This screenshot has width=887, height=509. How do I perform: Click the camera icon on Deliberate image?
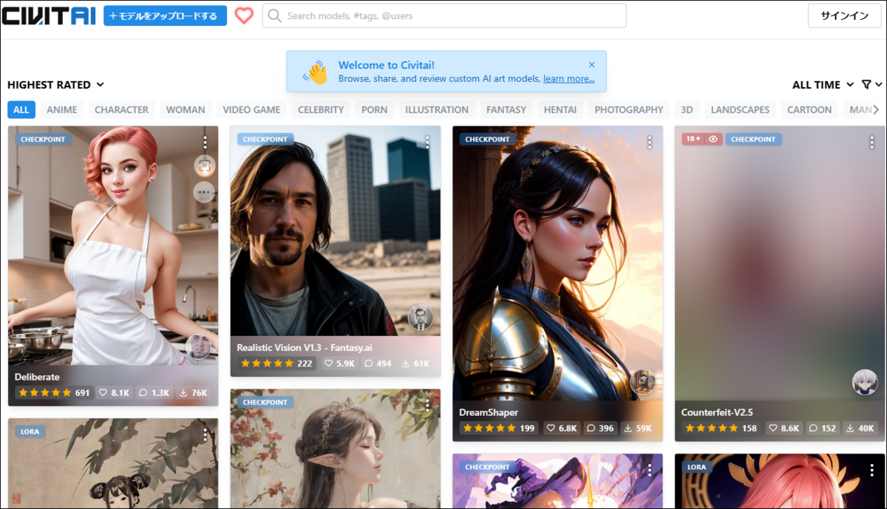point(205,165)
